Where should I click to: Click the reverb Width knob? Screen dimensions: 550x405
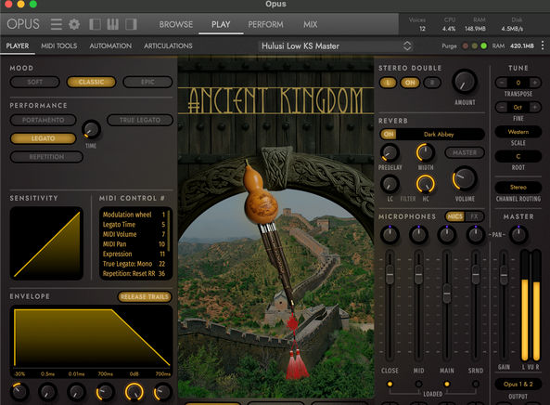[x=426, y=152]
